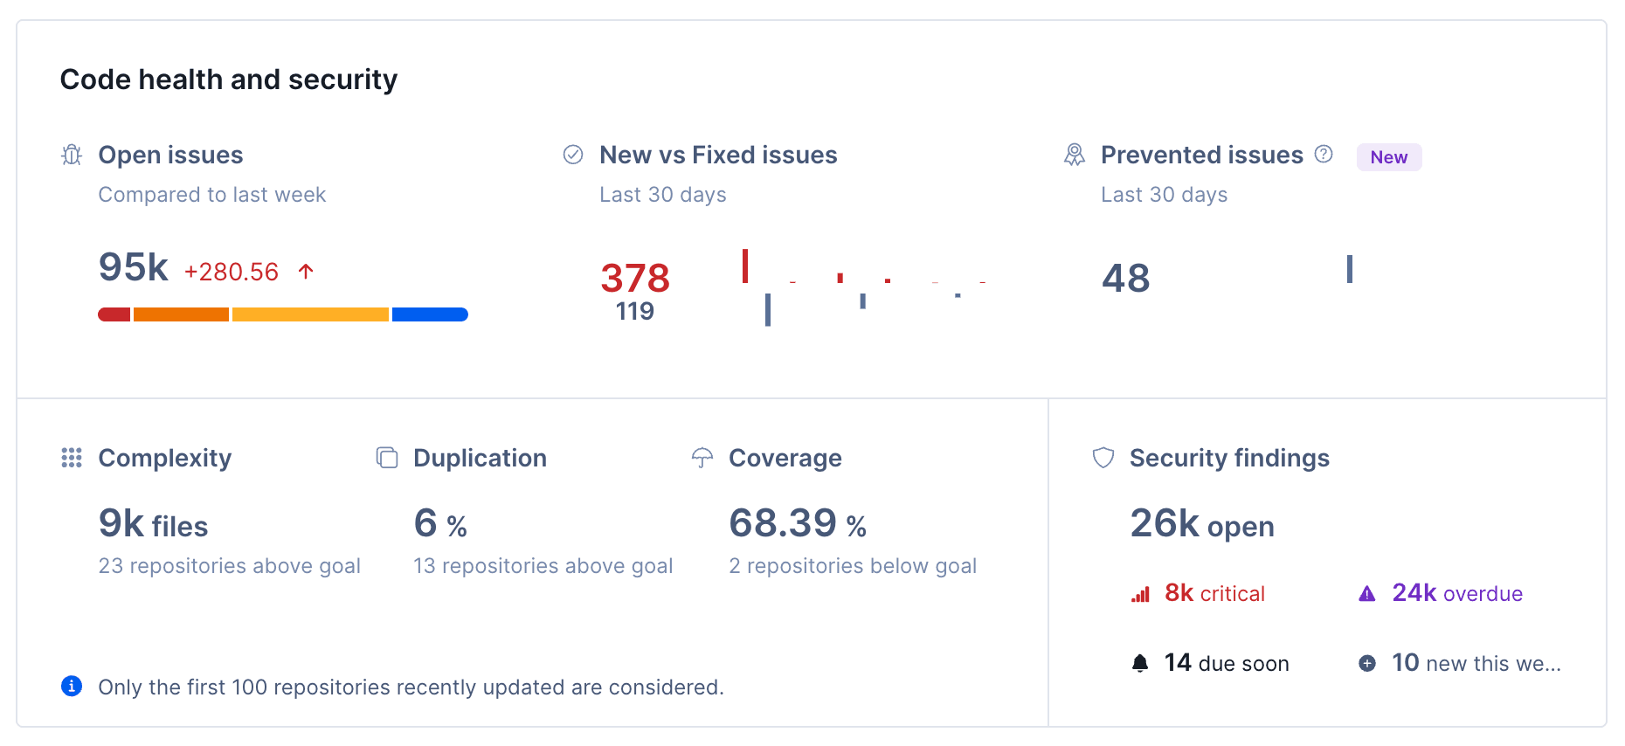Click the Prevented issues ribbon icon

pos(1075,155)
